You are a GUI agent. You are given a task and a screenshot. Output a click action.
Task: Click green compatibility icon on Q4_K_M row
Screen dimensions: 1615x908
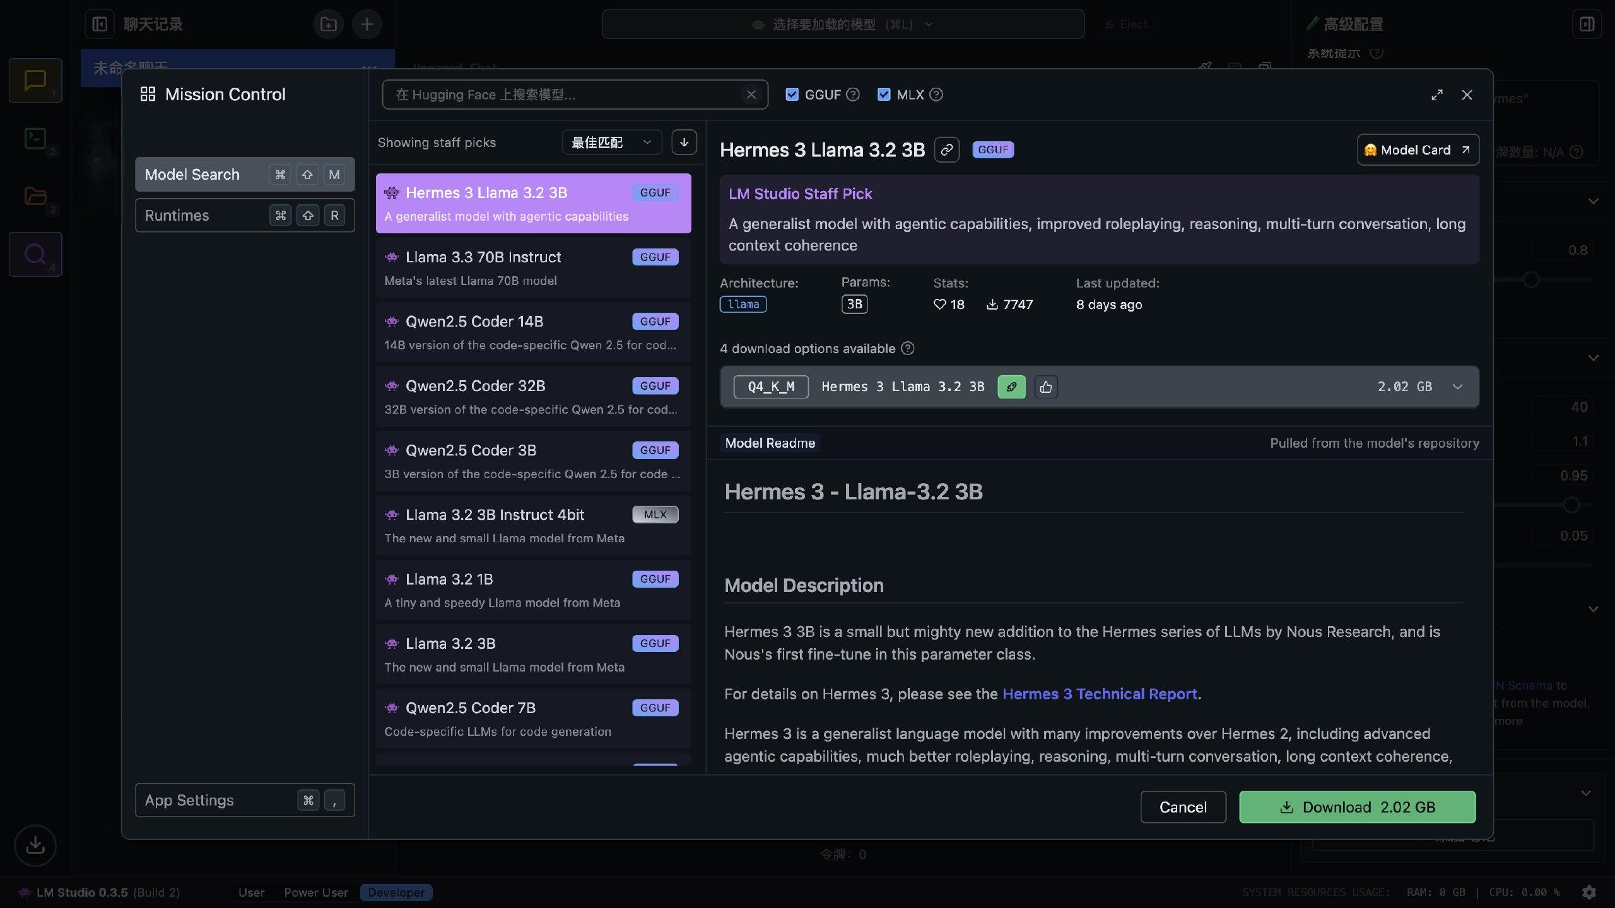1011,387
